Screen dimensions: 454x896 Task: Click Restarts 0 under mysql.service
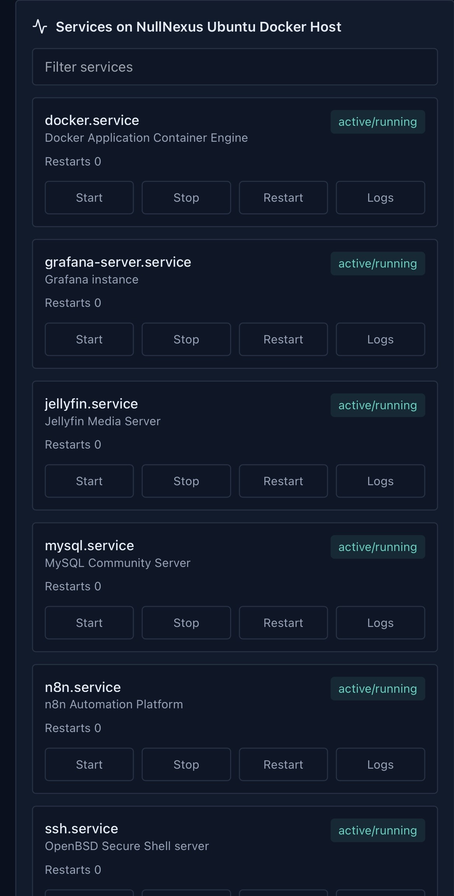[73, 586]
